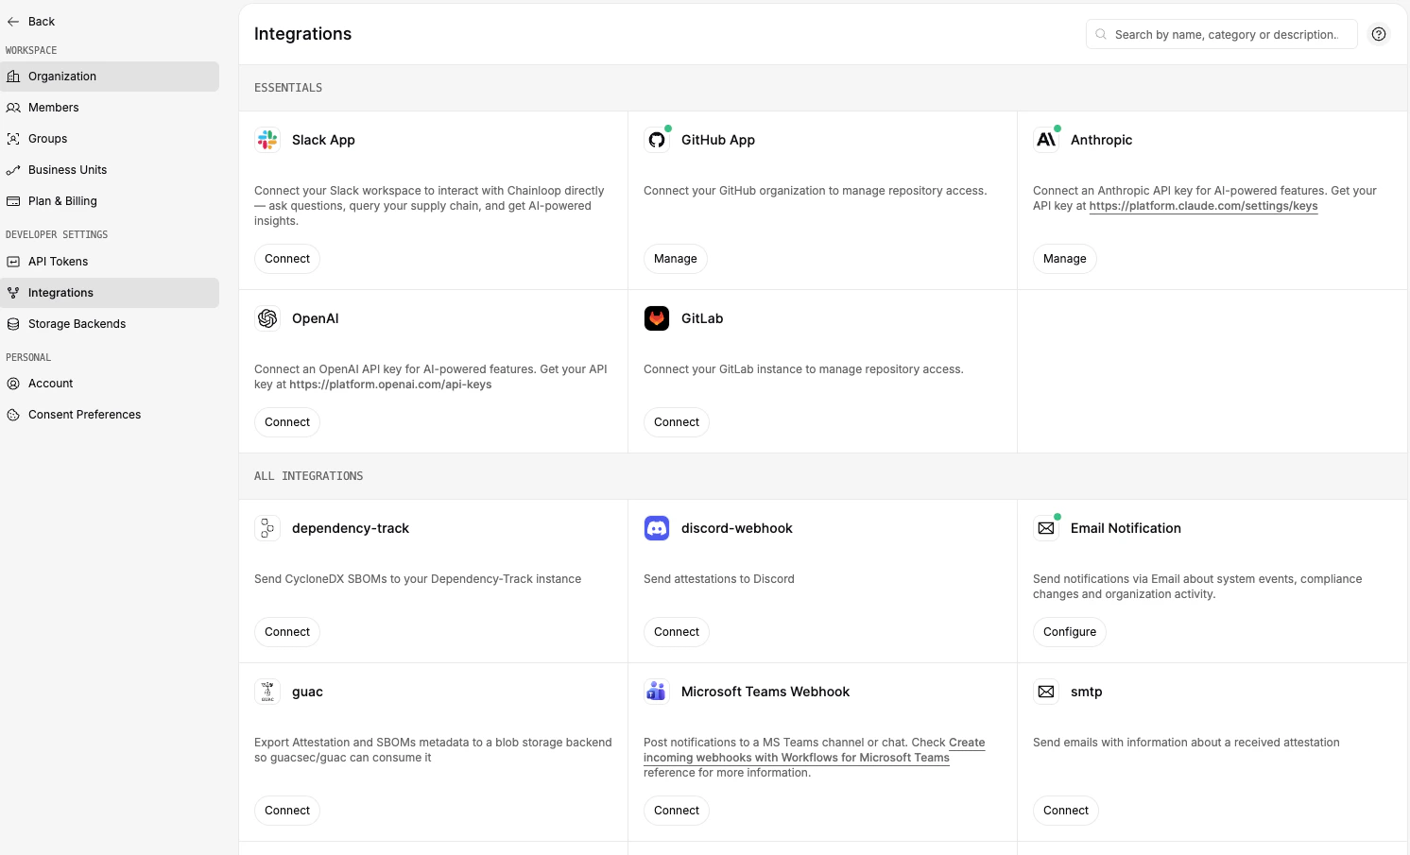
Task: Click the API Tokens icon
Action: click(13, 262)
